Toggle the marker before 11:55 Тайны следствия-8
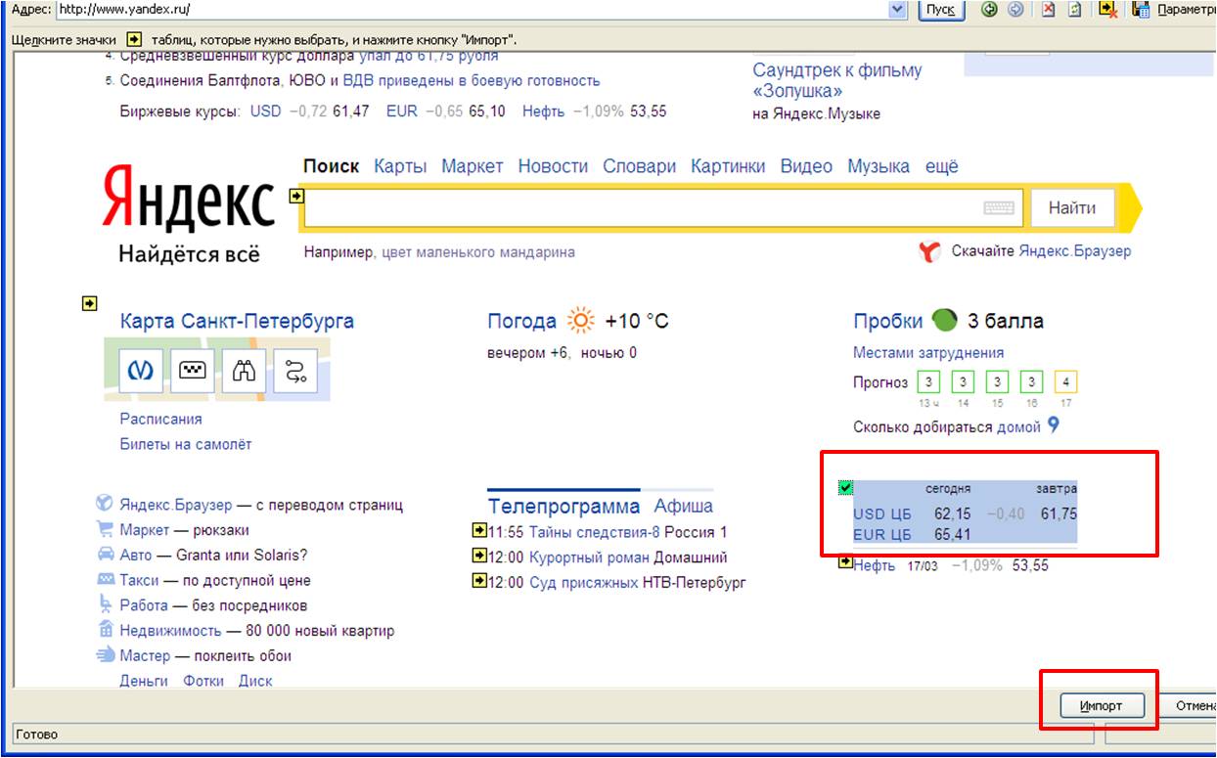The image size is (1217, 758). pyautogui.click(x=478, y=530)
